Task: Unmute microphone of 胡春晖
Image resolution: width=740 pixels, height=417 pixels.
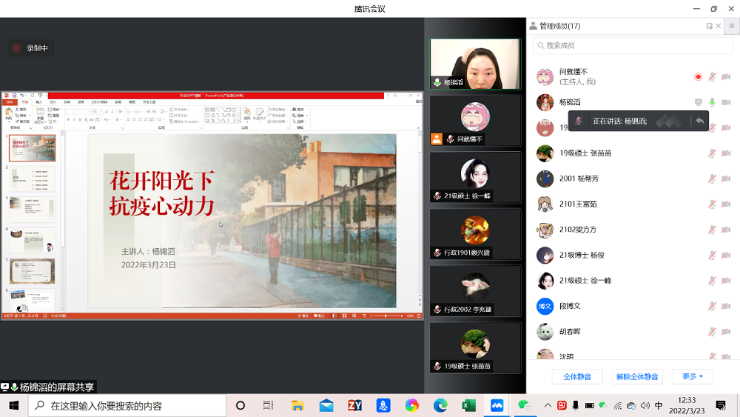Action: tap(712, 331)
